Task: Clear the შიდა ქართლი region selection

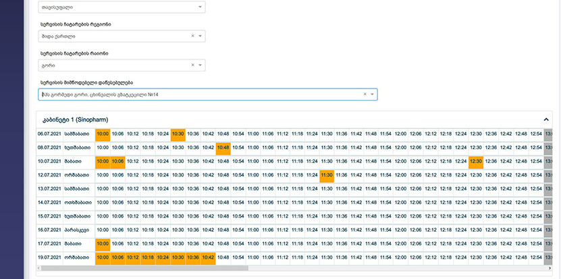Action: click(x=192, y=36)
